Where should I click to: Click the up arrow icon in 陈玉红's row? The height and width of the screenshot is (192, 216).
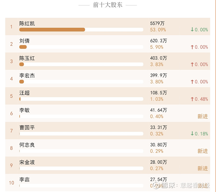193,64
